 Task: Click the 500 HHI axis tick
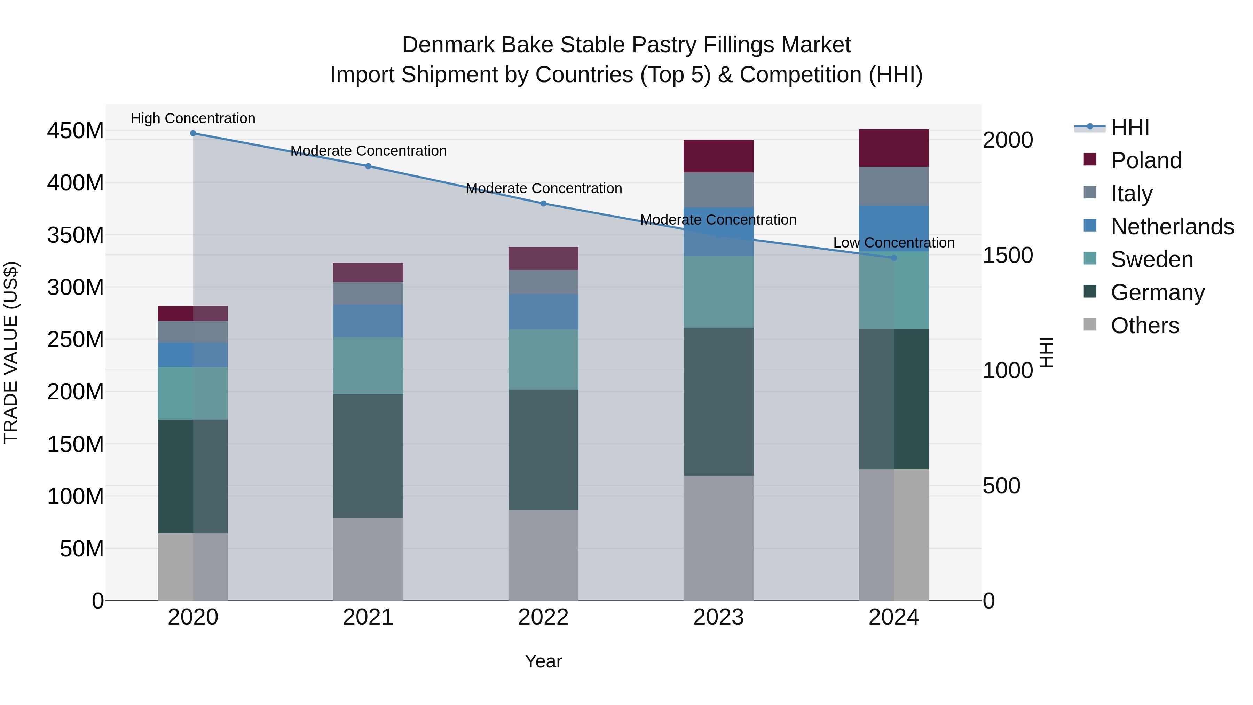click(1001, 486)
